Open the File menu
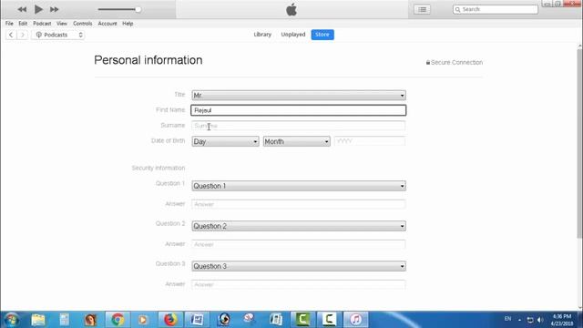 pos(9,24)
